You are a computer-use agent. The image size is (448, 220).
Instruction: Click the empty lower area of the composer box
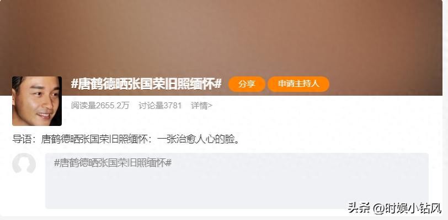tap(237, 191)
